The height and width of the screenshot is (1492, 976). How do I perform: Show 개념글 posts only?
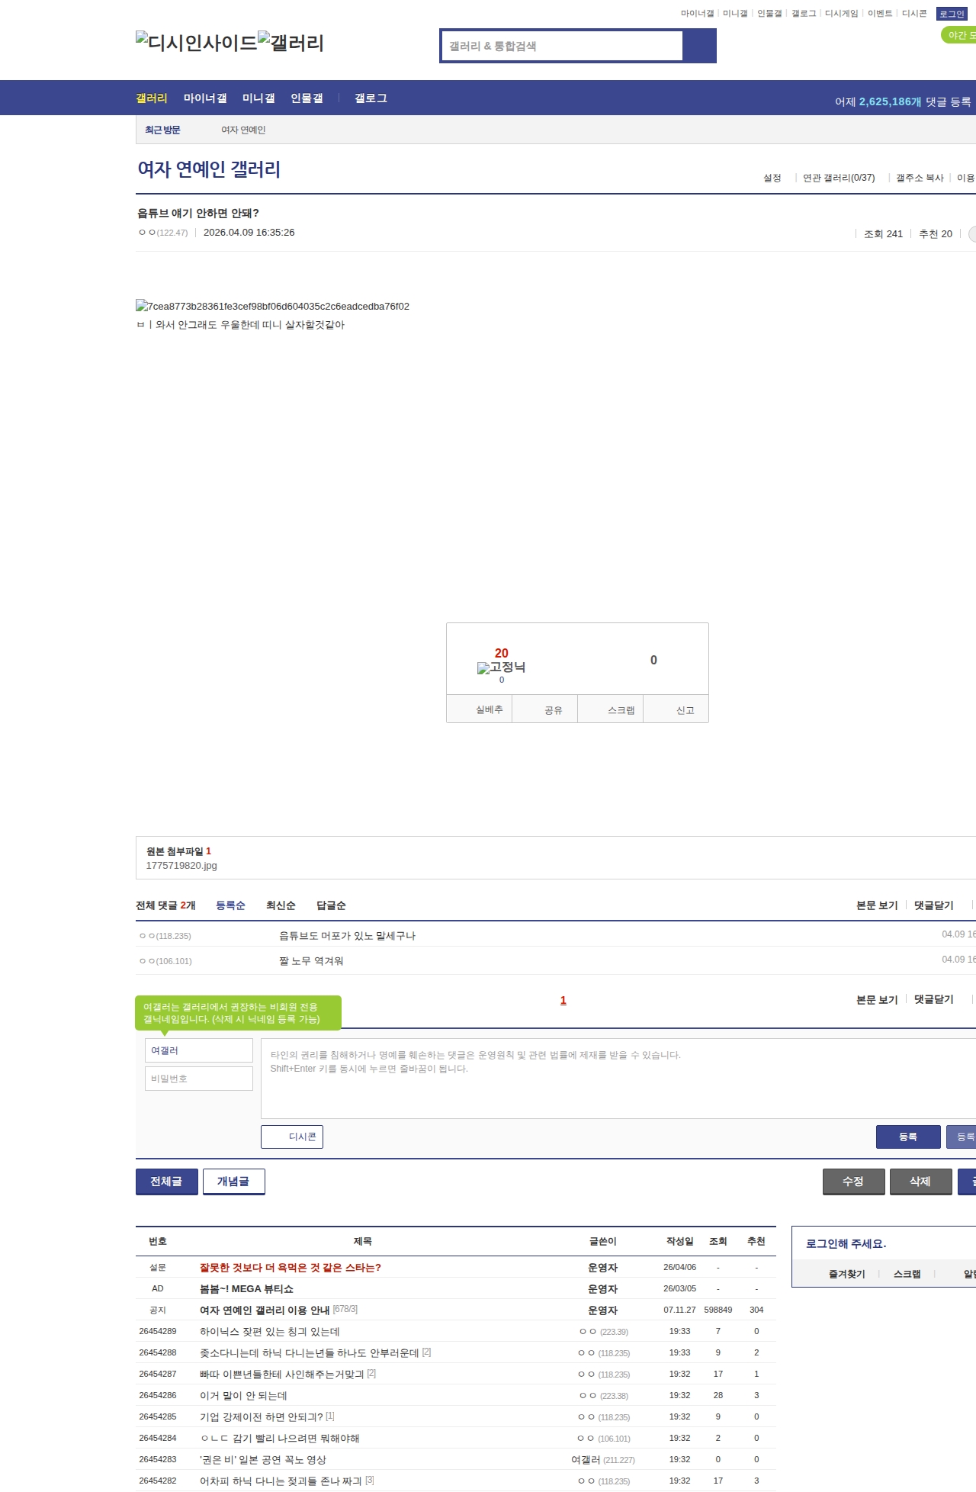click(x=233, y=1182)
